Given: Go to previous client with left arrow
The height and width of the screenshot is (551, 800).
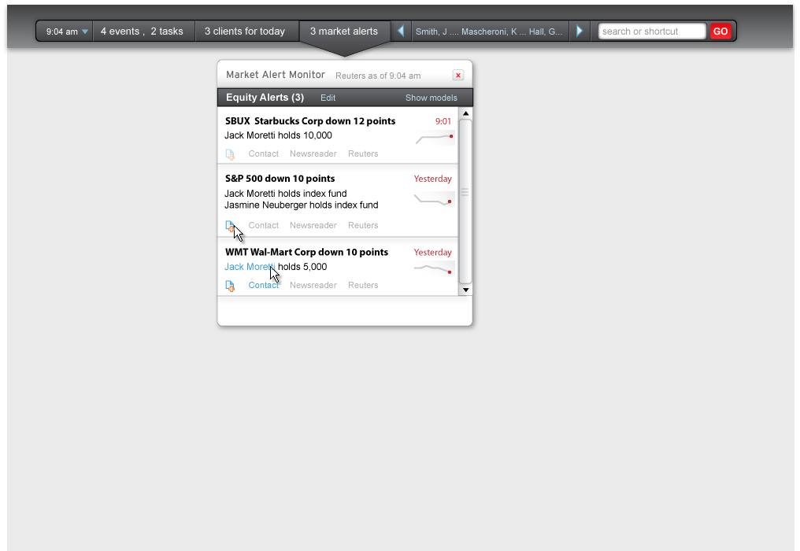Looking at the screenshot, I should [401, 31].
